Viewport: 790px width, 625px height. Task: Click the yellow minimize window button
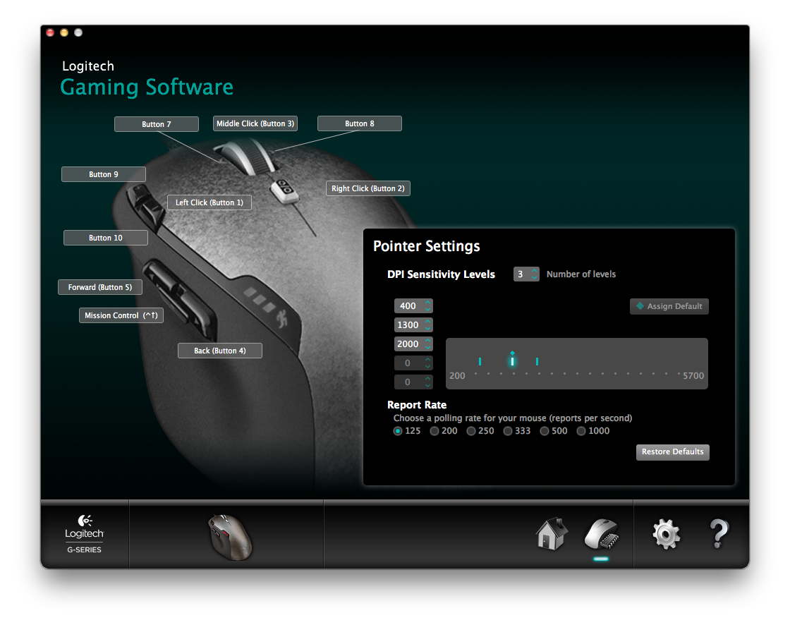click(64, 32)
